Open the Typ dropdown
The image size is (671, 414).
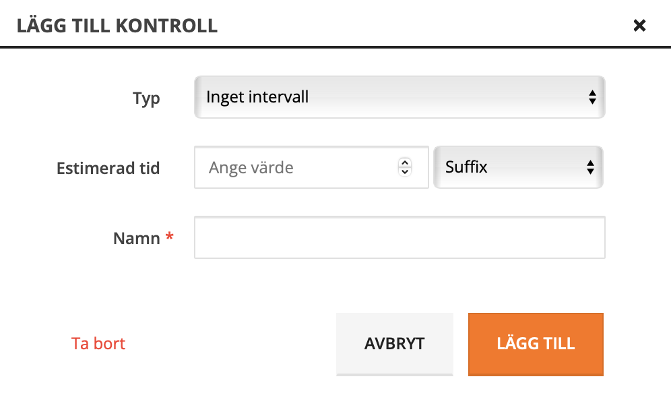tap(399, 97)
